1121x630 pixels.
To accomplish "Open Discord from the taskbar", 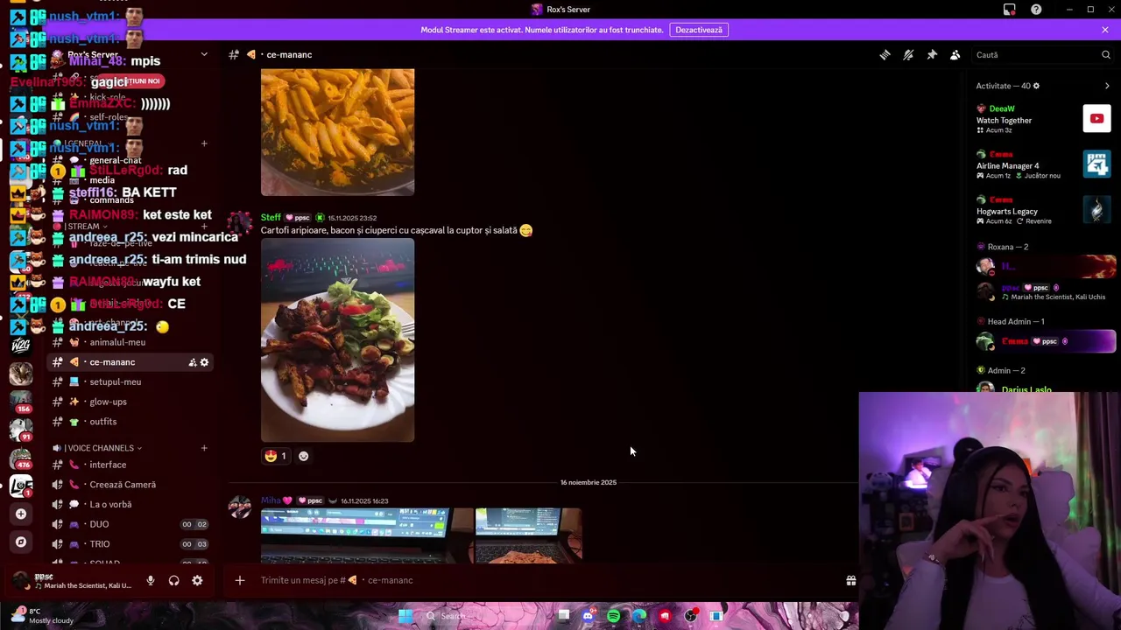I will click(x=588, y=616).
